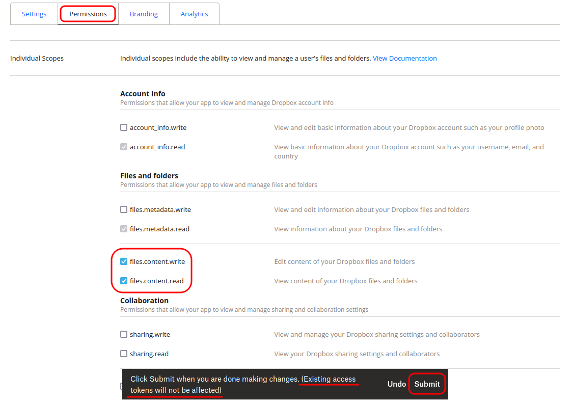Image resolution: width=573 pixels, height=401 pixels.
Task: Click the 'Collaboration' section heading
Action: tap(144, 301)
